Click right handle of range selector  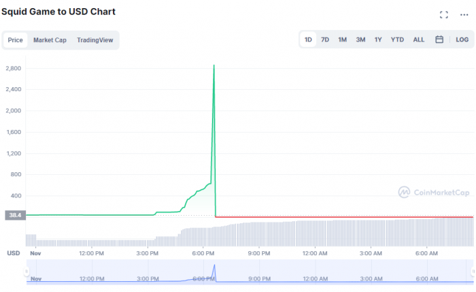472,271
